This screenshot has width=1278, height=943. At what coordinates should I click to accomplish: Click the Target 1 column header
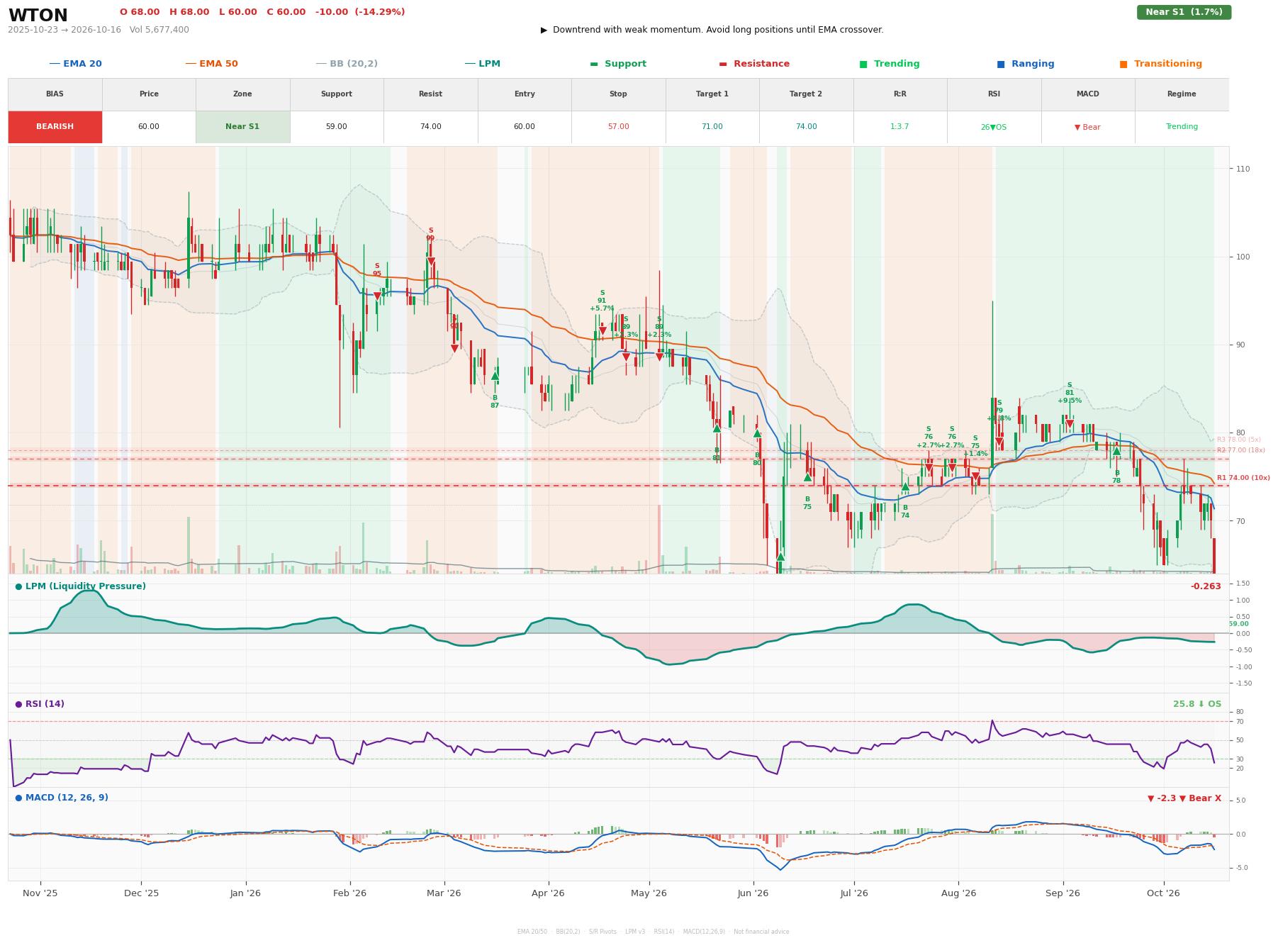pos(712,94)
